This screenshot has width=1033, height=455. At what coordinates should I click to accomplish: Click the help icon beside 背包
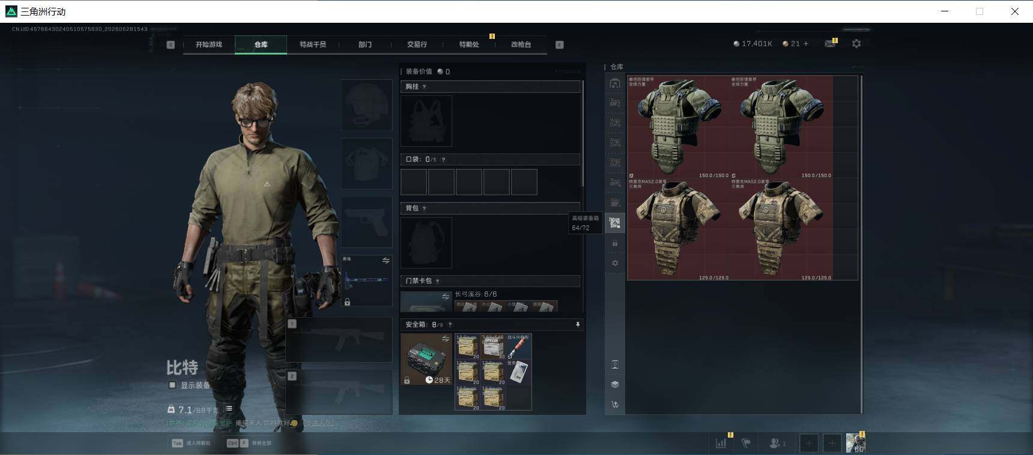tap(424, 208)
